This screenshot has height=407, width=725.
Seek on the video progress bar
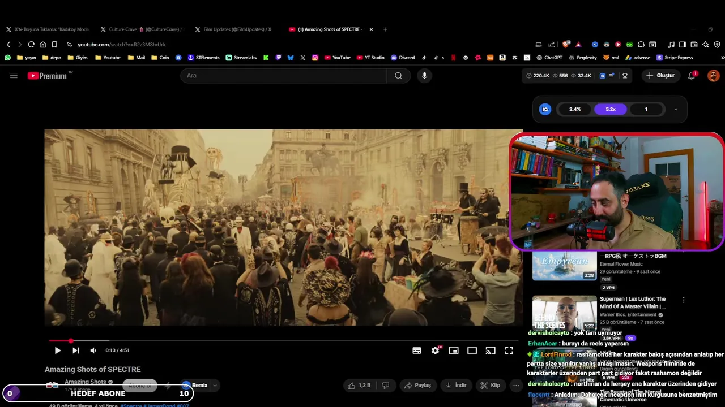[283, 341]
